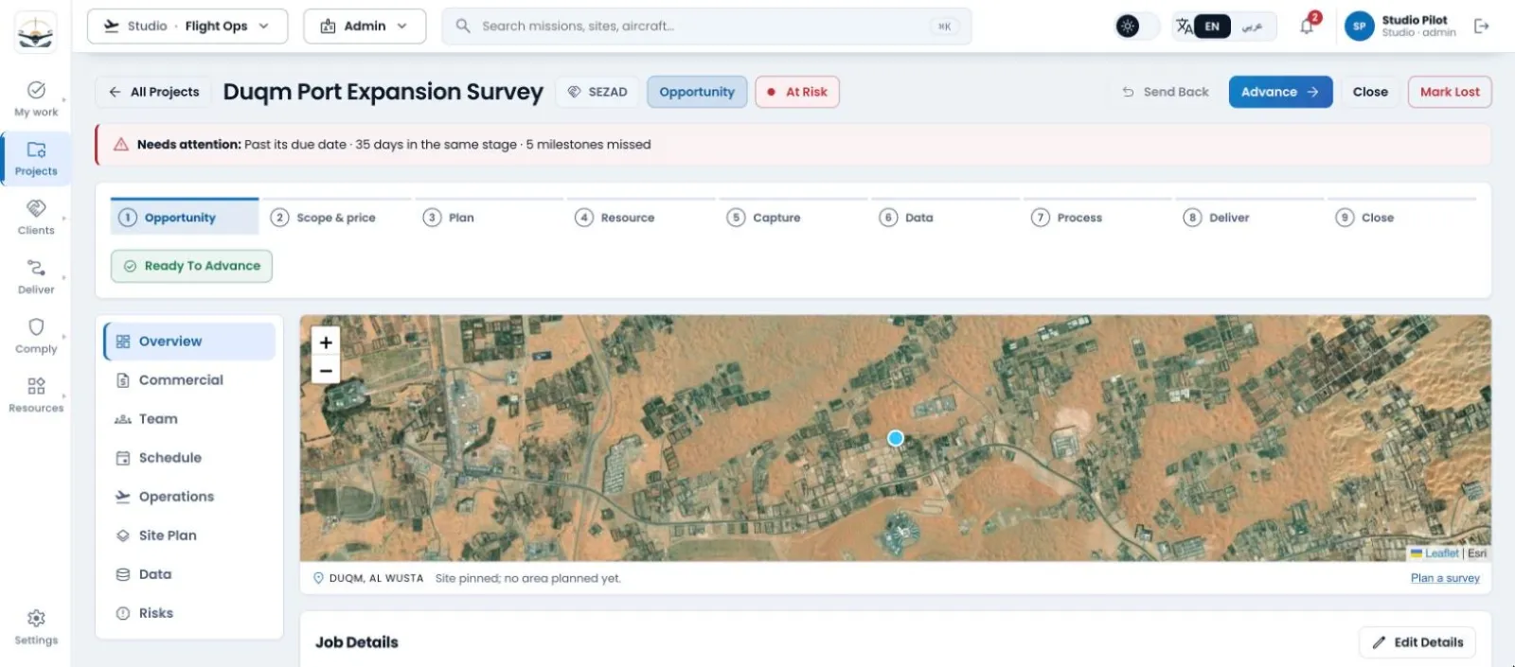The height and width of the screenshot is (667, 1515).
Task: Click Edit Details button
Action: click(1417, 642)
